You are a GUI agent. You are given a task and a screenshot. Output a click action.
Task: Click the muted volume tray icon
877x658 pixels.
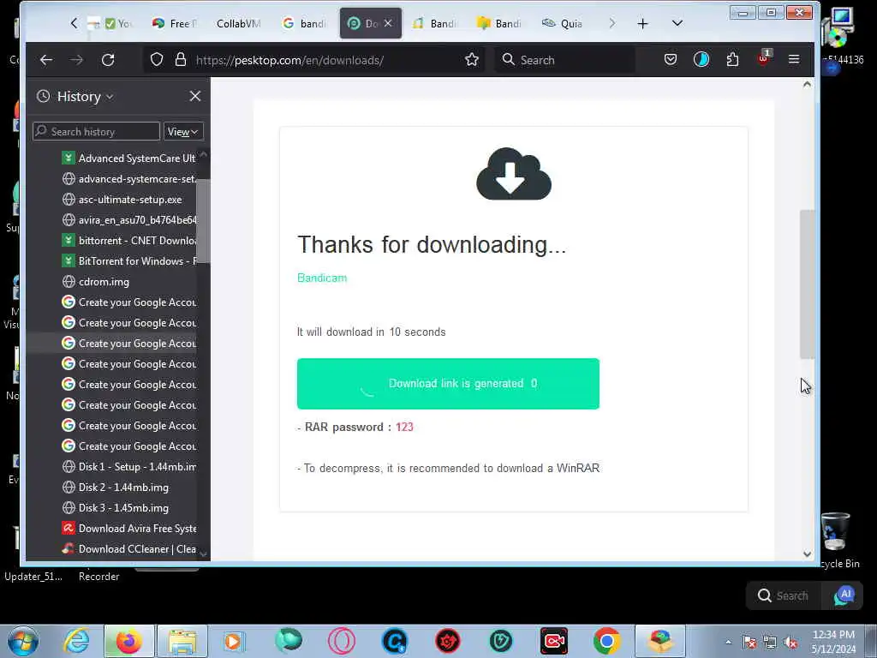[790, 643]
